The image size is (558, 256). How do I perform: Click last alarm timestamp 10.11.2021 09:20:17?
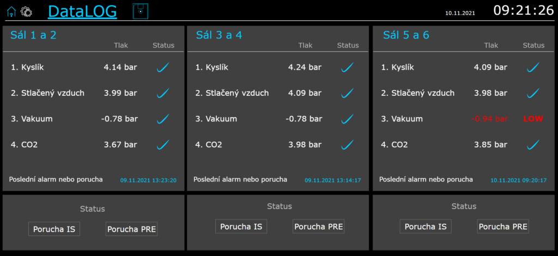(x=519, y=180)
